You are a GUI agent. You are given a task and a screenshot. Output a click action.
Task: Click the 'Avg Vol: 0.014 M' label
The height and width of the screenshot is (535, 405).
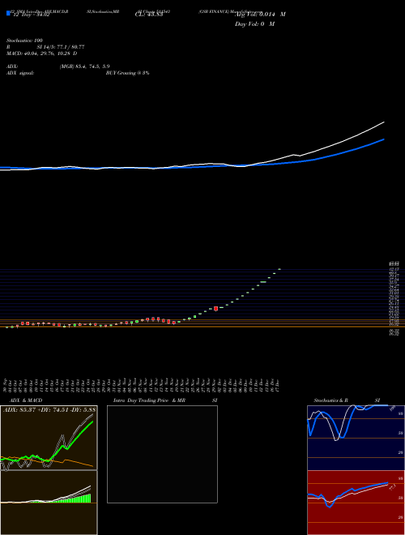click(x=260, y=15)
